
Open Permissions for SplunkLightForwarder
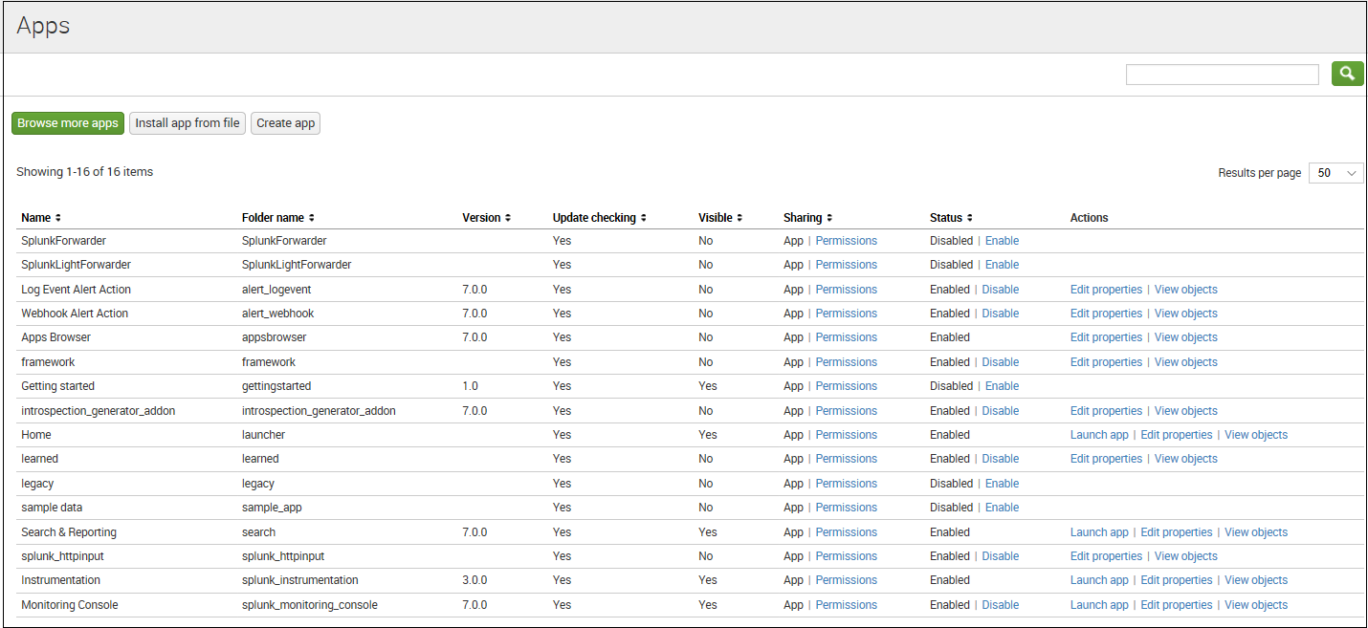(846, 265)
